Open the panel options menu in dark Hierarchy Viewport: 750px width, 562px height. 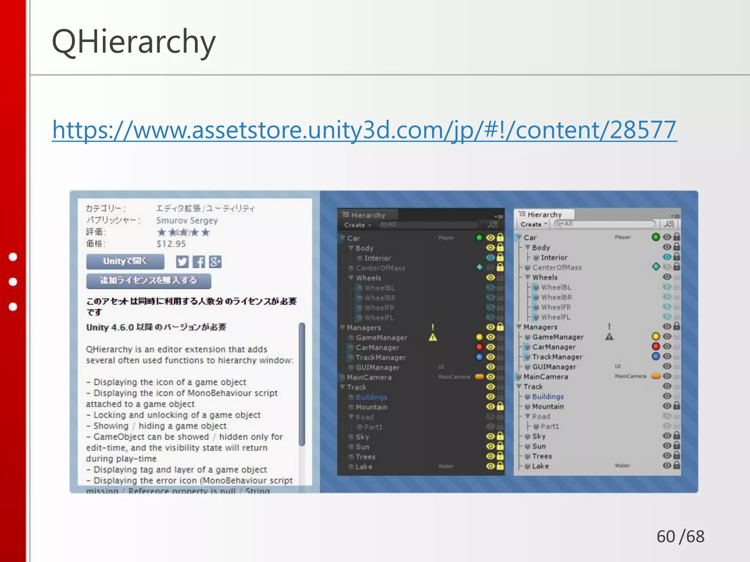pos(498,216)
